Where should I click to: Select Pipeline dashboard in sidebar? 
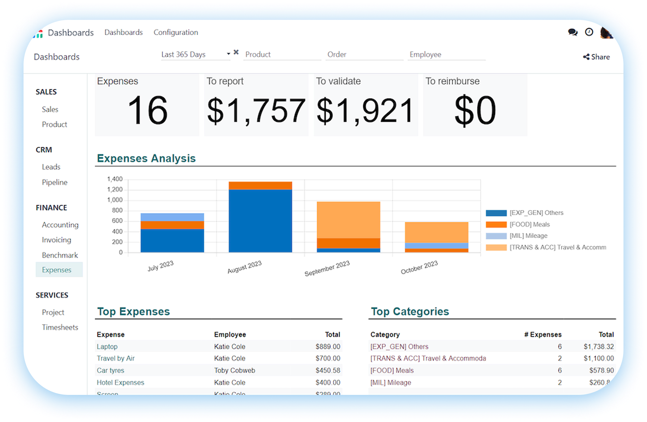click(x=55, y=182)
